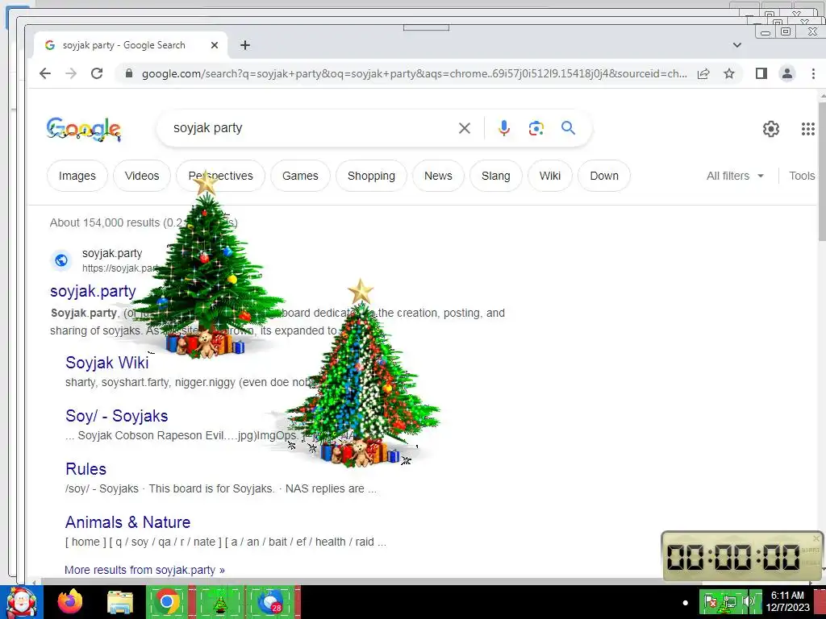Click More results from soyjak.party
This screenshot has height=619, width=826.
(144, 570)
